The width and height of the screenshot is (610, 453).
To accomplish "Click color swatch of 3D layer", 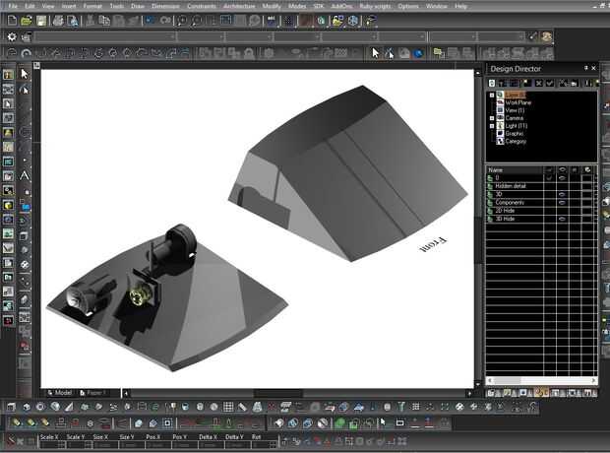I will coord(587,194).
